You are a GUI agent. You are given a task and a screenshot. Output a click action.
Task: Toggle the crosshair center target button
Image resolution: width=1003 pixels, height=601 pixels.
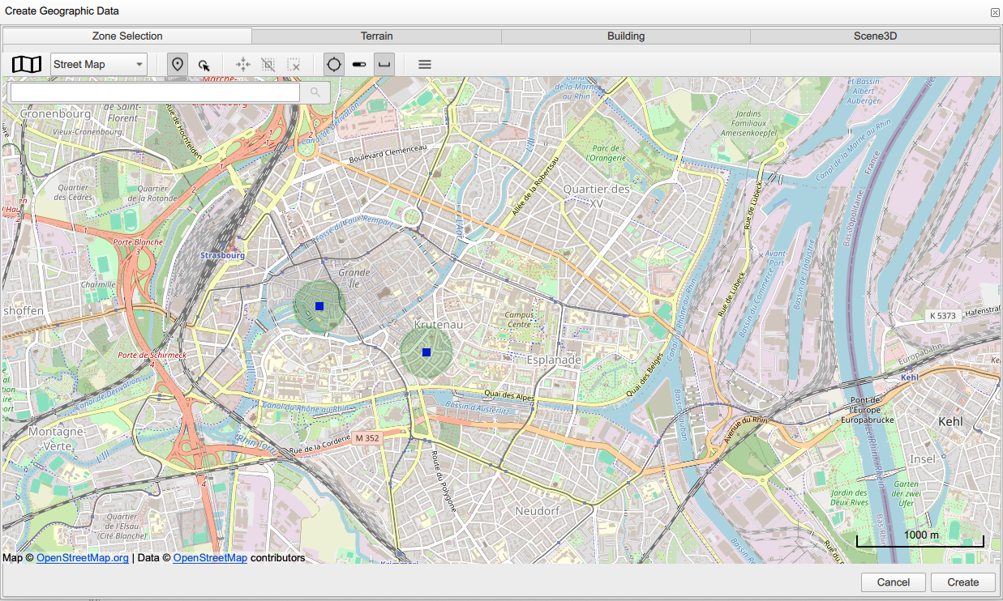point(333,65)
